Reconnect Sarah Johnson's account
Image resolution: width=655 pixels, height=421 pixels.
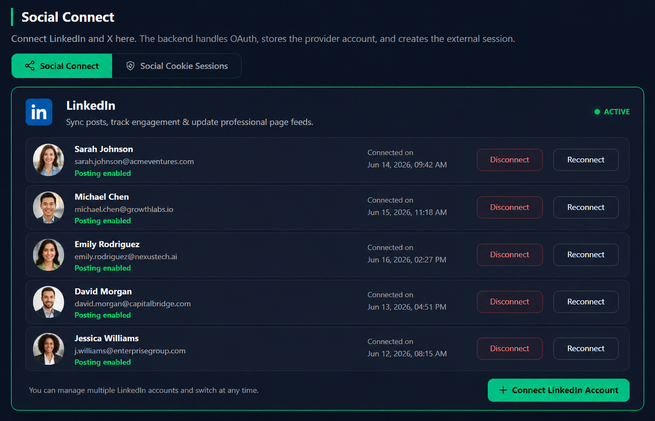pyautogui.click(x=586, y=160)
